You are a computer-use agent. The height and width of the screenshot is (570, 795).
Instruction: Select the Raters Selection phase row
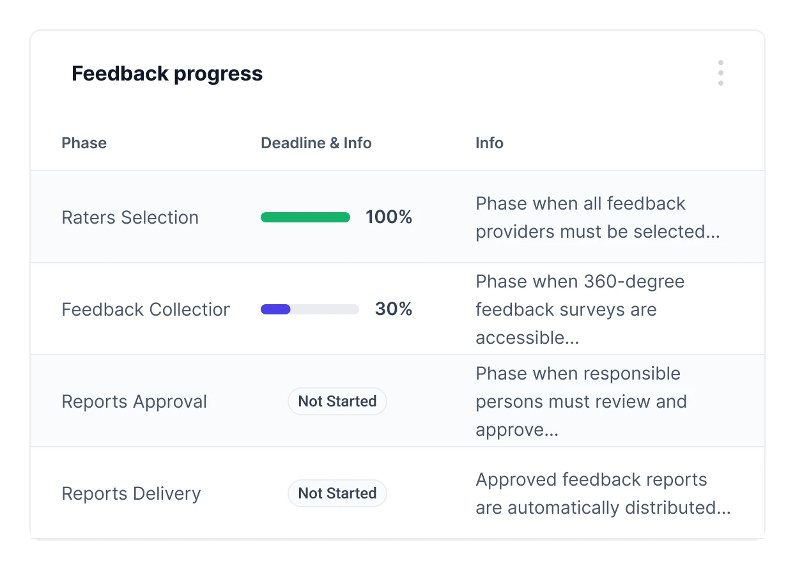pos(130,218)
